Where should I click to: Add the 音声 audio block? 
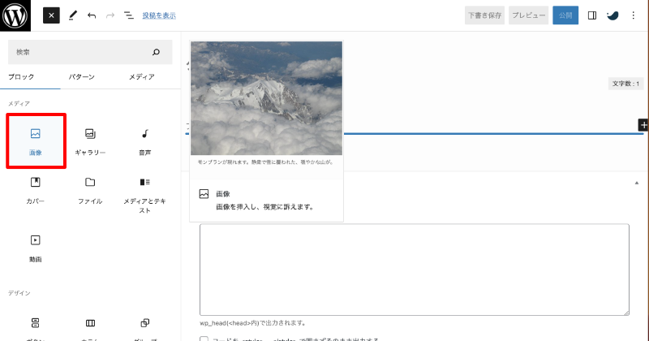pyautogui.click(x=144, y=140)
